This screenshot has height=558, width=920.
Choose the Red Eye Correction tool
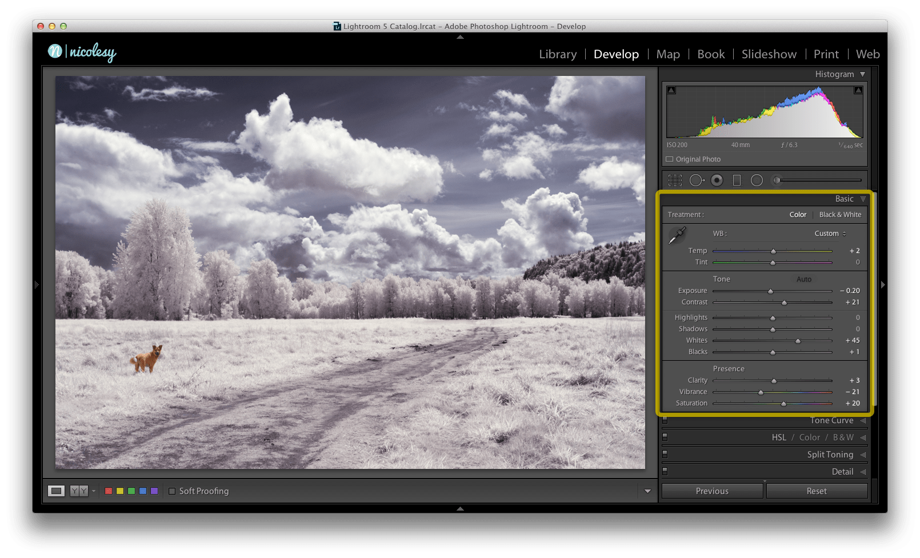tap(717, 180)
